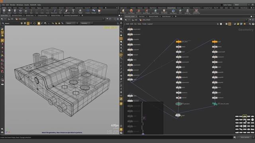The width and height of the screenshot is (255, 143).
Task: Click the find node magnifier icon
Action: pos(250,24)
